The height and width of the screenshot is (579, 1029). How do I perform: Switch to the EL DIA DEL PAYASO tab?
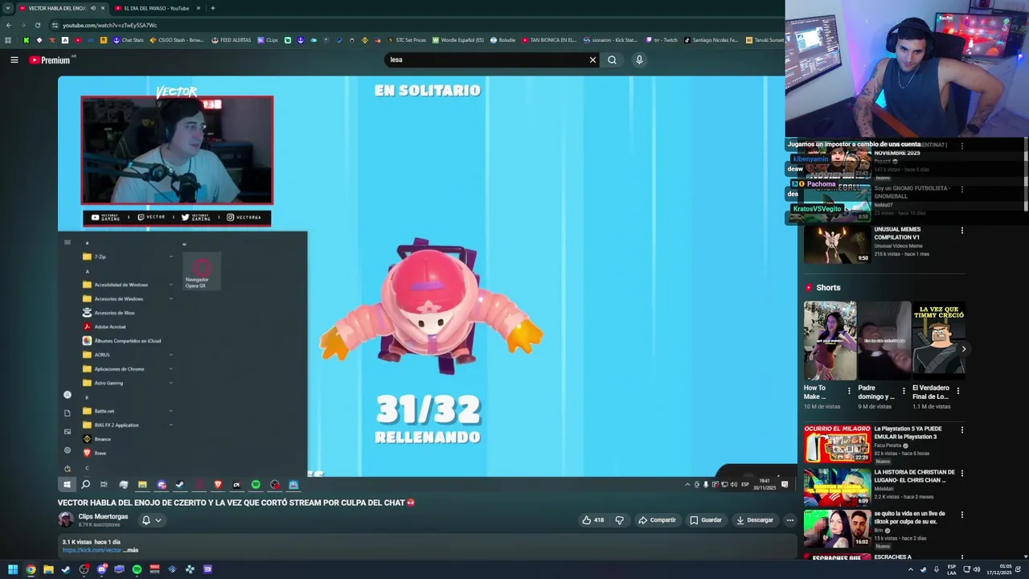coord(157,8)
